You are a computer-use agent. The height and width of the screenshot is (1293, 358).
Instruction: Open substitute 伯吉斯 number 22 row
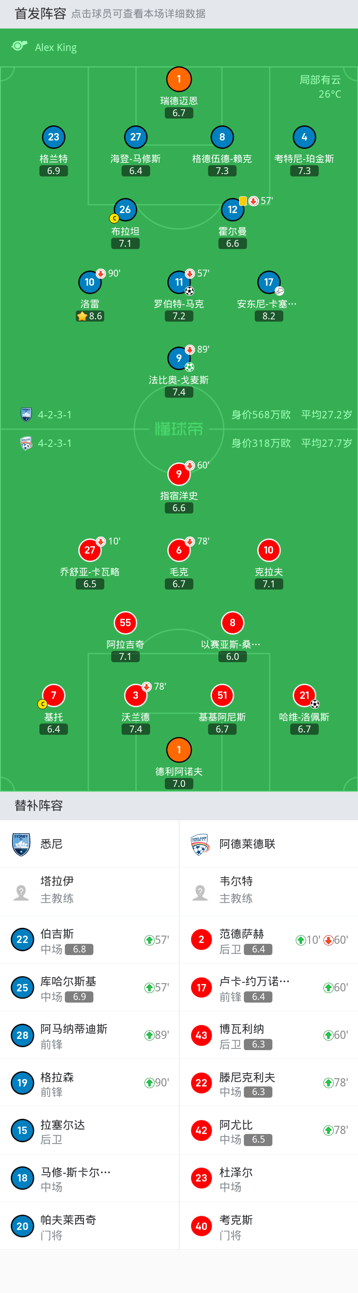coord(89,940)
